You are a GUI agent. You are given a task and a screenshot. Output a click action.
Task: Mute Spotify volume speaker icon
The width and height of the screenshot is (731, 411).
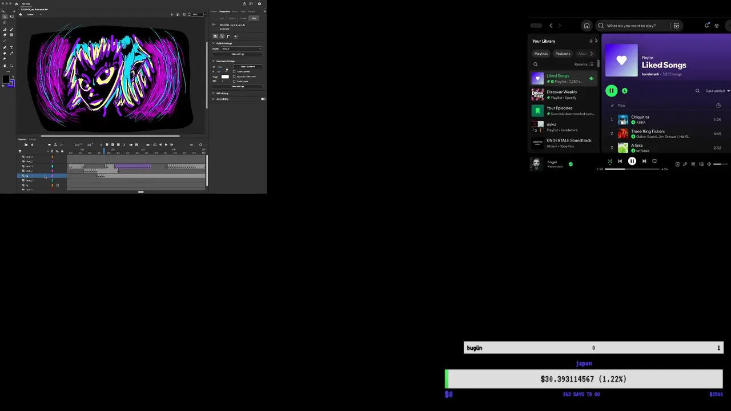[x=709, y=164]
